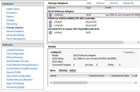The image size is (140, 92).
Task: Click left arrow of devices scrollbar
Action: click(51, 83)
